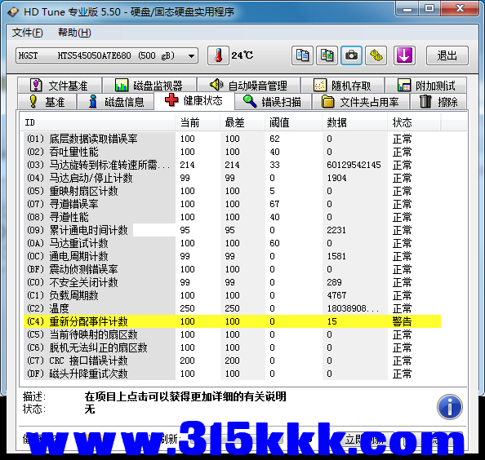Switch to the 文件夹占用率 tab
The image size is (485, 460).
[361, 102]
